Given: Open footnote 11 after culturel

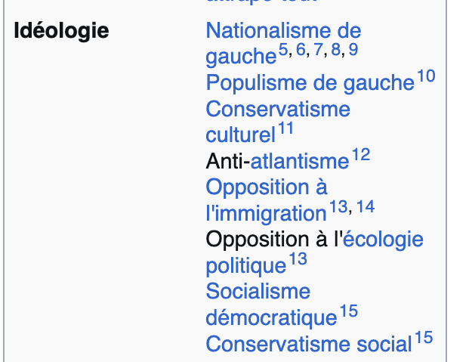Looking at the screenshot, I should (x=285, y=128).
